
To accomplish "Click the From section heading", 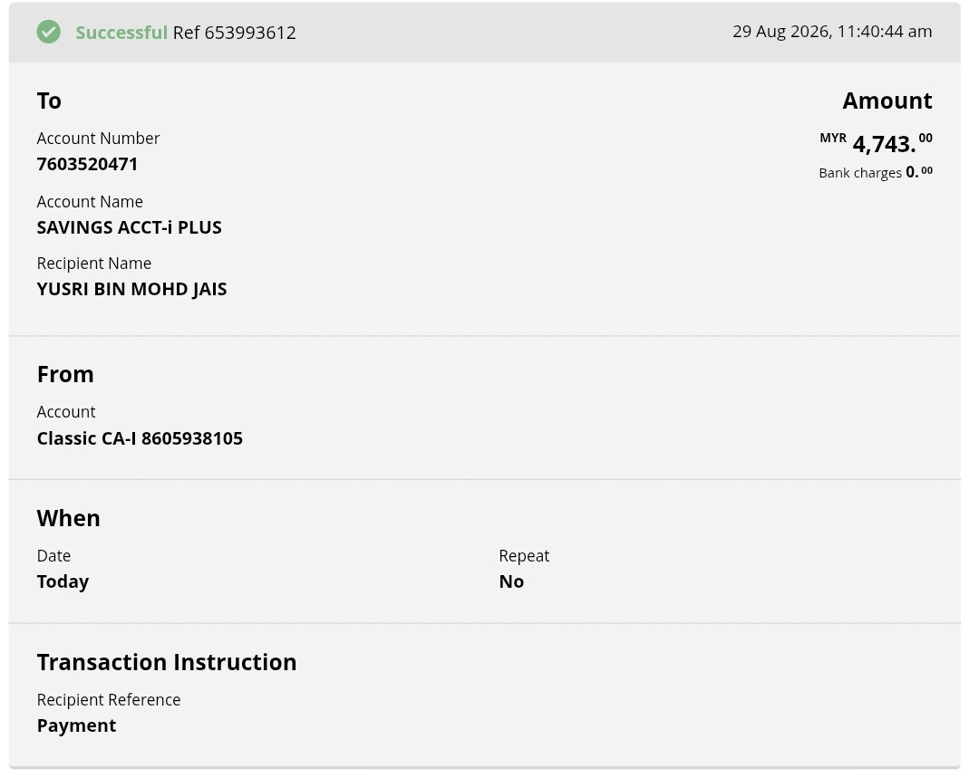I will point(65,374).
